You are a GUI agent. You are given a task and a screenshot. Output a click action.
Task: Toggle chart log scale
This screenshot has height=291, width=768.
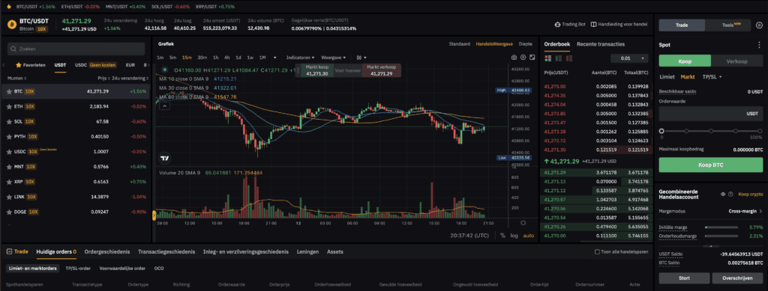click(514, 236)
